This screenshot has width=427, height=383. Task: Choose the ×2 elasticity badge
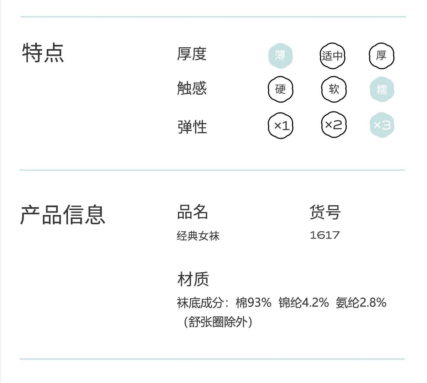point(334,125)
